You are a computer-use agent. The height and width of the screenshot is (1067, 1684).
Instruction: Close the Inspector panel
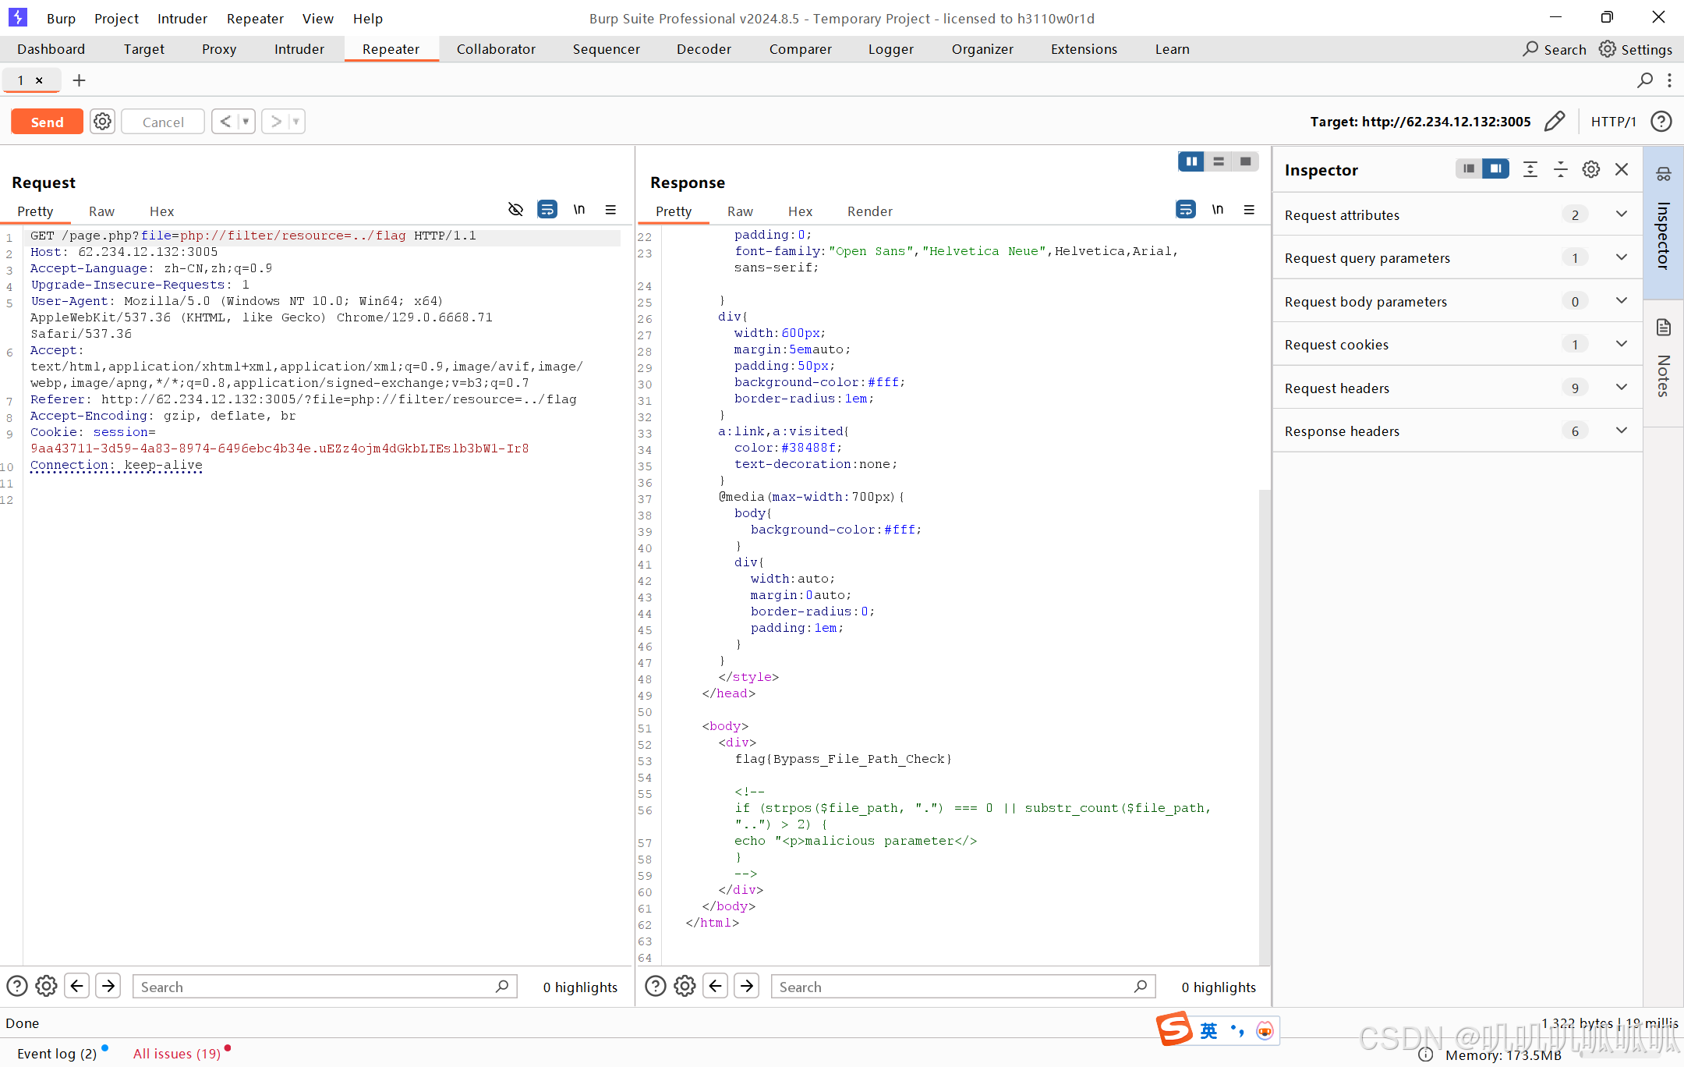pos(1622,169)
